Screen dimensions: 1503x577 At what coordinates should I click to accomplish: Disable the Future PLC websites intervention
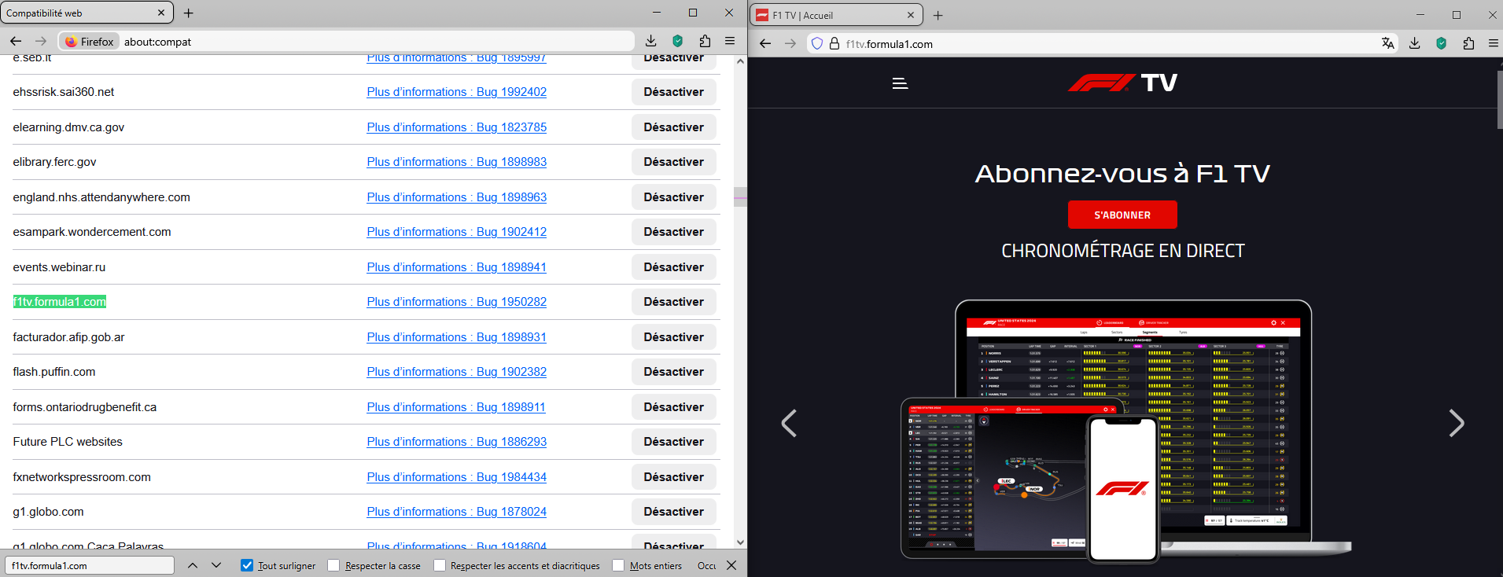point(674,442)
